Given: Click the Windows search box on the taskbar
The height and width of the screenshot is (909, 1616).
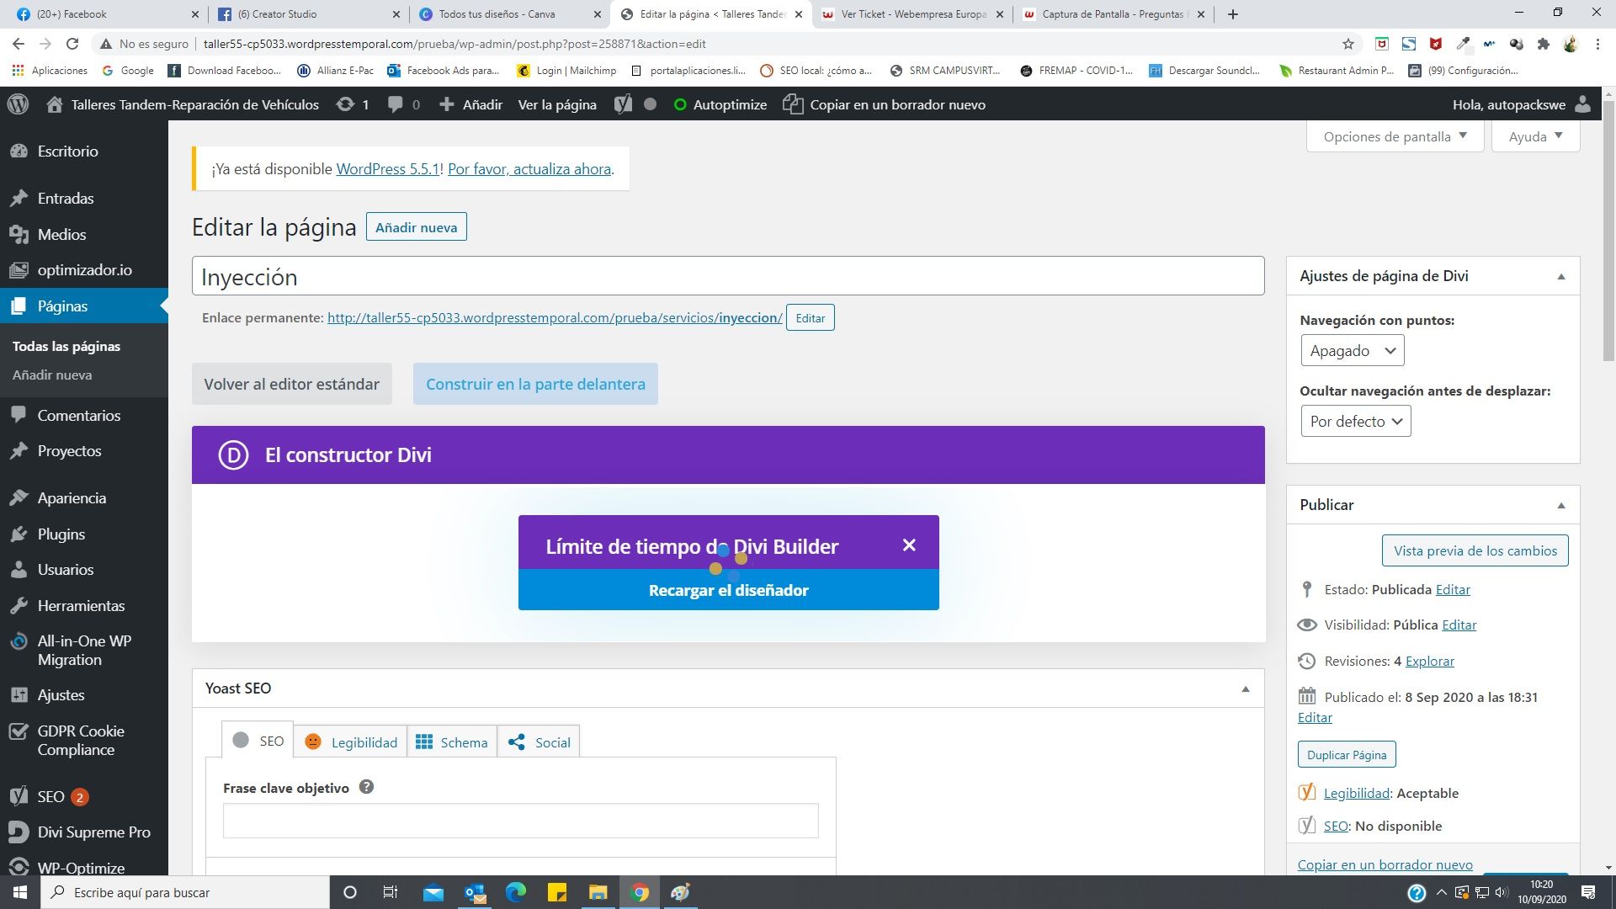Looking at the screenshot, I should 185,892.
